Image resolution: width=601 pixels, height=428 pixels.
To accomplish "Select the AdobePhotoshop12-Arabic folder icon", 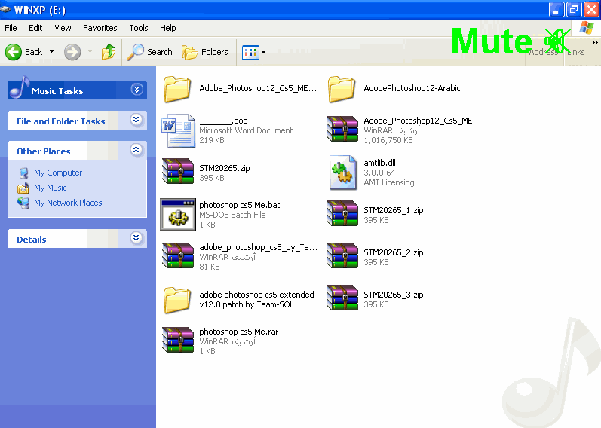I will [342, 88].
